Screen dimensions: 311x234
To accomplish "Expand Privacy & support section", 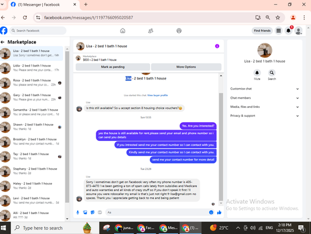I will point(264,115).
